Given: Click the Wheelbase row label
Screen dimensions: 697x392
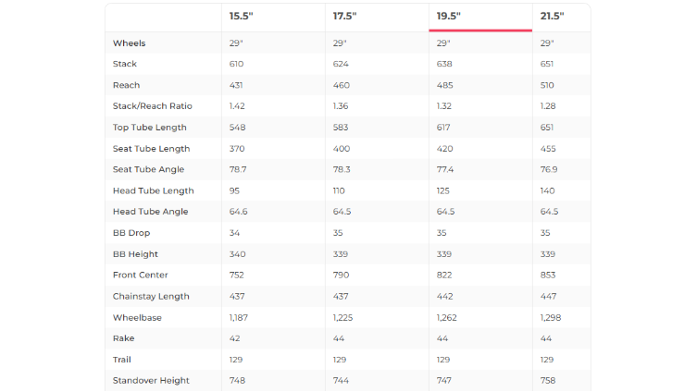Looking at the screenshot, I should 136,317.
